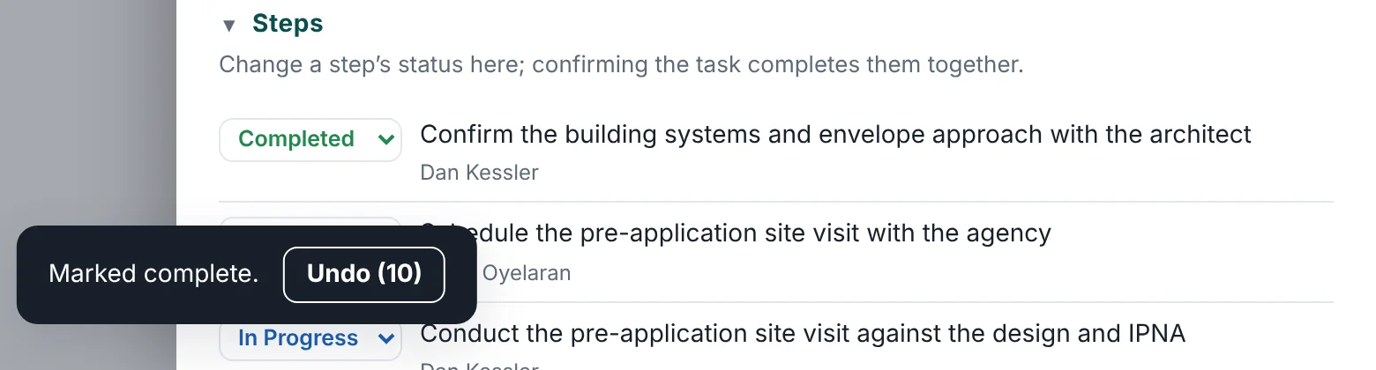Screen dimensions: 1376x370
Task: Click the Steps section heading
Action: pos(288,24)
